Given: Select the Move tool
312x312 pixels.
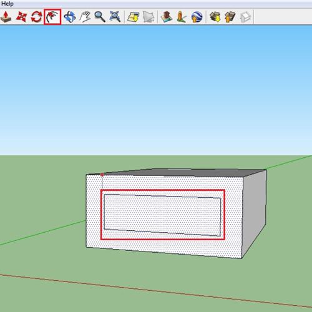Looking at the screenshot, I should click(x=21, y=17).
